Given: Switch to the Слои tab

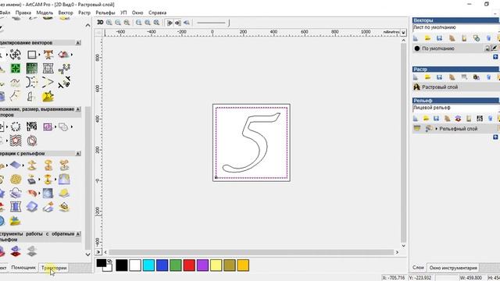Looking at the screenshot, I should pyautogui.click(x=418, y=268).
